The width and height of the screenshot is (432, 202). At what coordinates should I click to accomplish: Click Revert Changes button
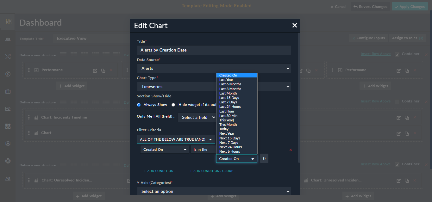[x=370, y=7]
